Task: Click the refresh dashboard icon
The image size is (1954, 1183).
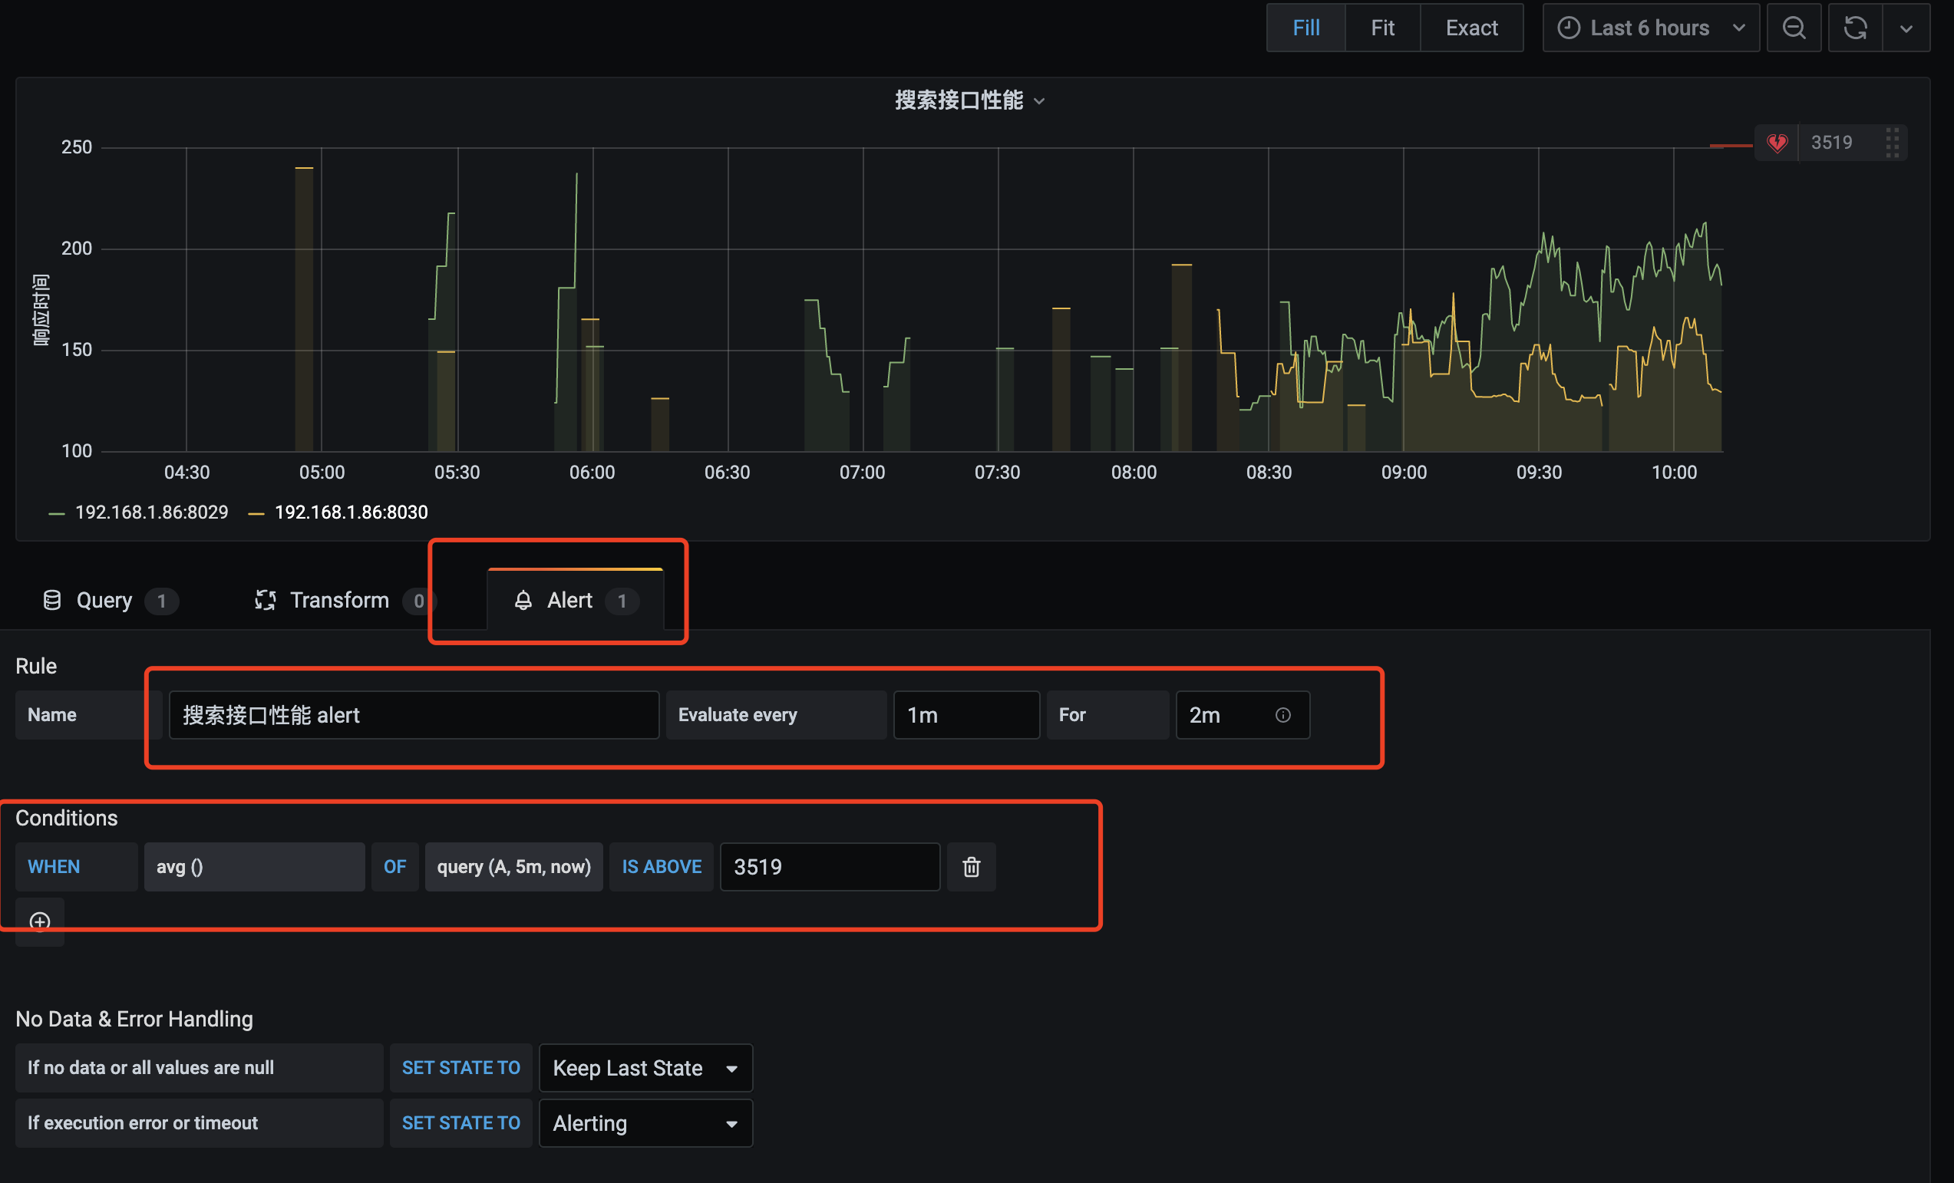Action: point(1855,28)
